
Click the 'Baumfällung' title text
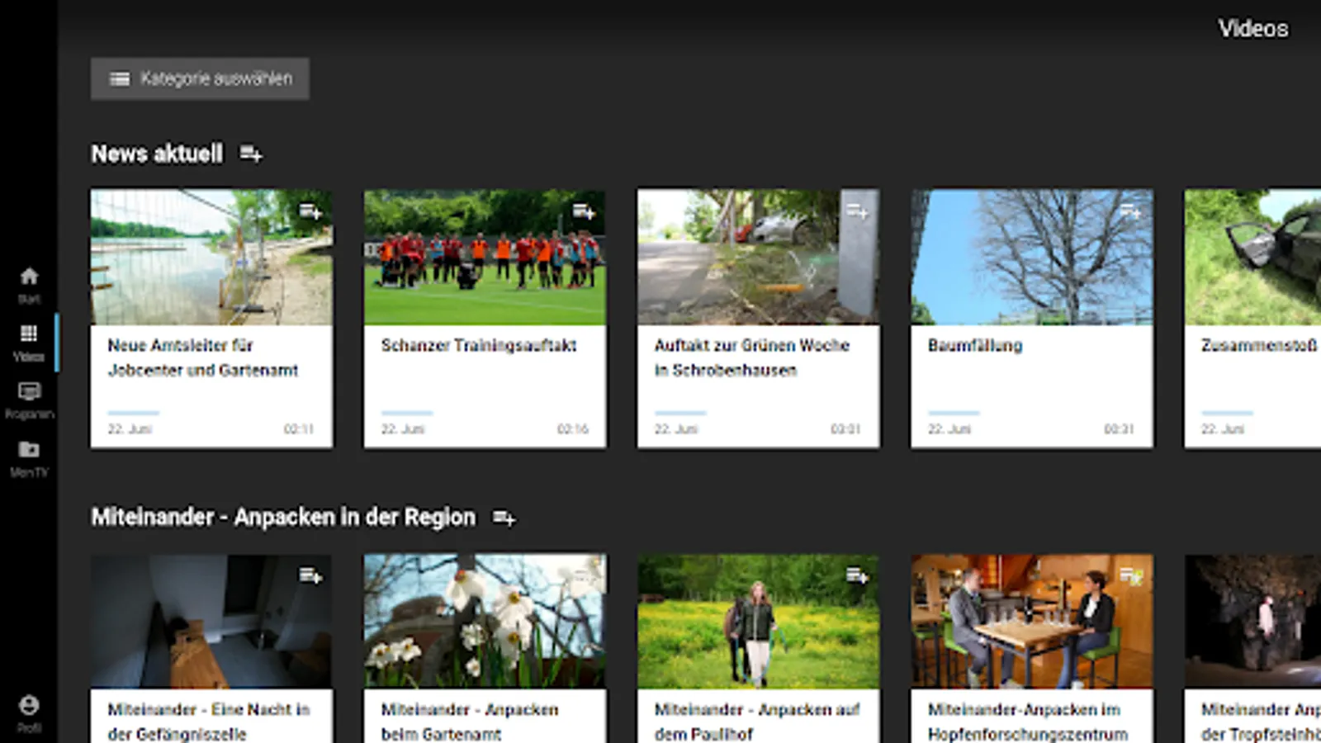975,345
